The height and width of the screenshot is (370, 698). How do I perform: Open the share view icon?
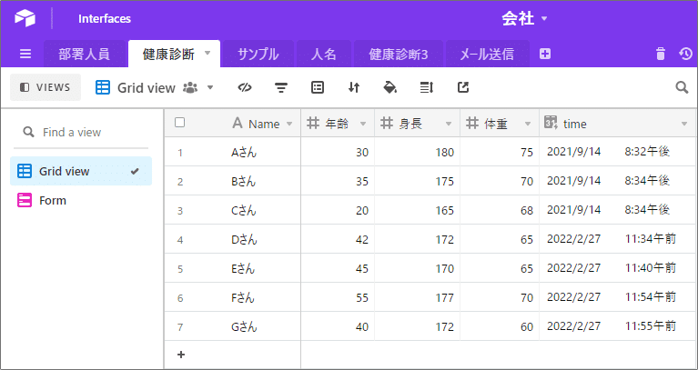[x=463, y=87]
